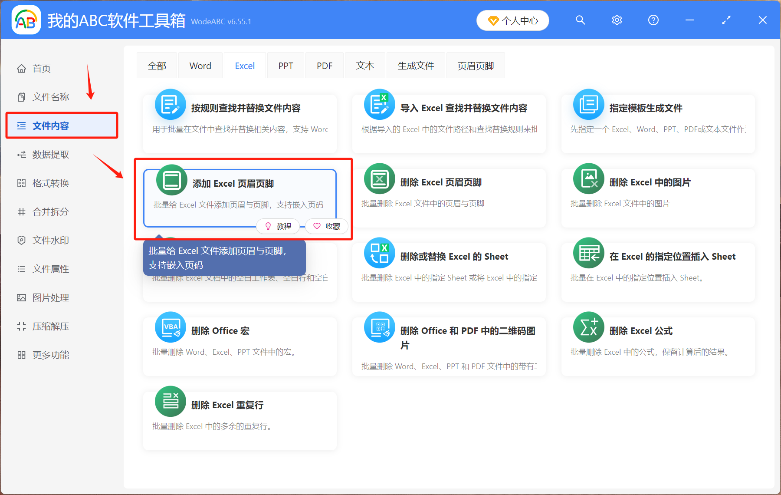Open the search icon in the title bar
The width and height of the screenshot is (781, 495).
581,20
